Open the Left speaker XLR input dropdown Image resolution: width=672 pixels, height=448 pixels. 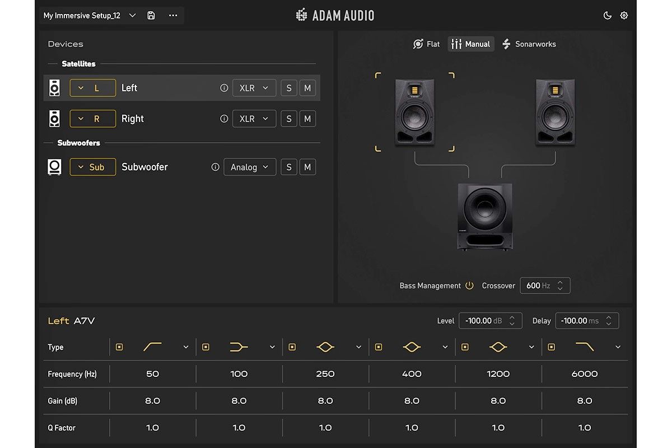point(254,88)
